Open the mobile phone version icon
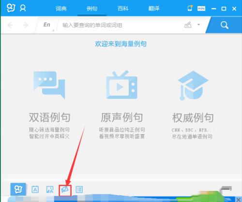This screenshot has width=242, height=202. [190, 8]
